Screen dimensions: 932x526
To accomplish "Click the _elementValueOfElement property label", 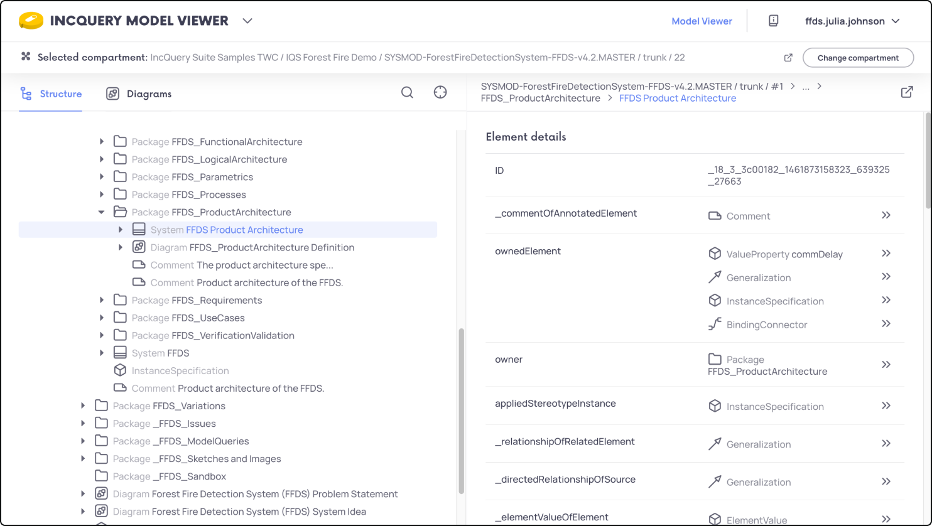I will pos(551,517).
